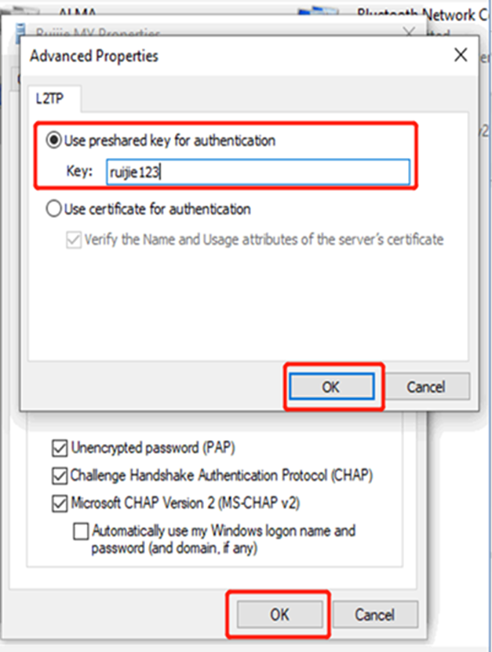Enable automatic Windows logon name and password
492x652 pixels.
tap(81, 532)
